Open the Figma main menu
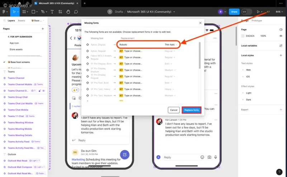 (x=5, y=11)
